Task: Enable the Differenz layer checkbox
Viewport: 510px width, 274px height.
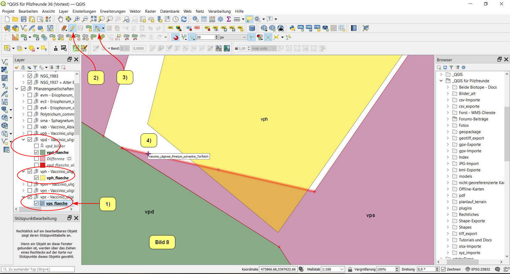Action: tap(36, 159)
